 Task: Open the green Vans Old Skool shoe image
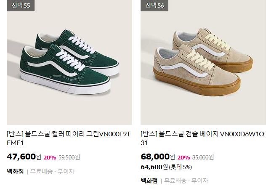pos(69,62)
